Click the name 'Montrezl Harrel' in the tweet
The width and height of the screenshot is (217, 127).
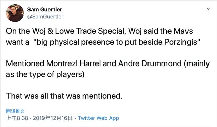click(x=74, y=63)
